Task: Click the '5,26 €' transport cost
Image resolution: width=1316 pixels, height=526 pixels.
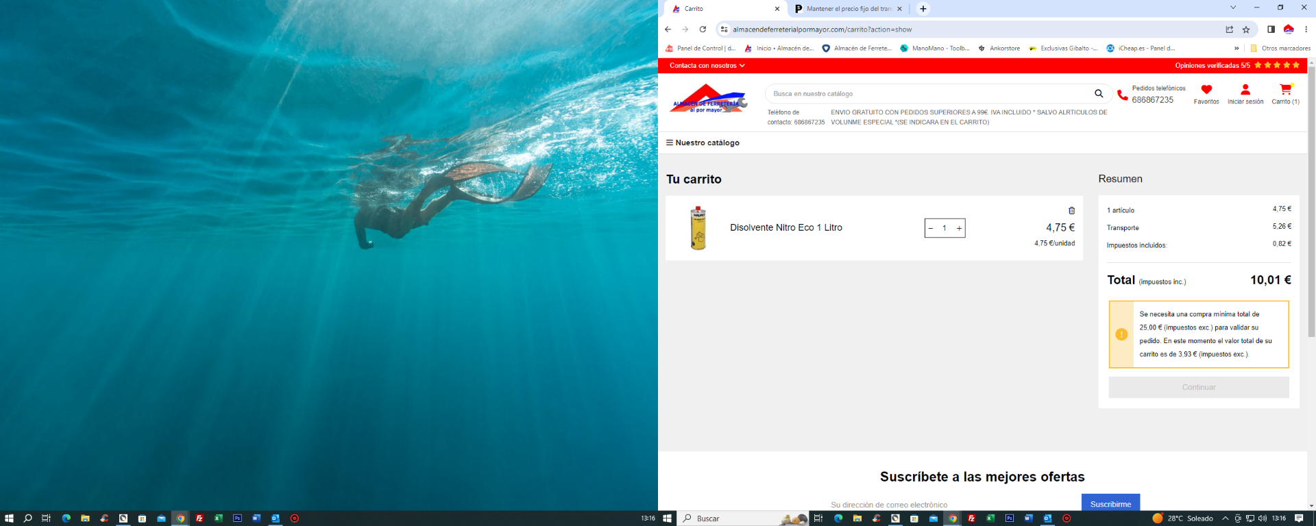Action: [x=1282, y=226]
